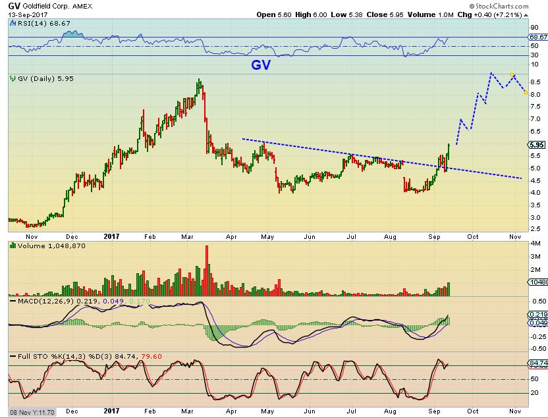This screenshot has width=548, height=418.
Task: Click the 68.67 RSI value tag on axis
Action: point(538,37)
